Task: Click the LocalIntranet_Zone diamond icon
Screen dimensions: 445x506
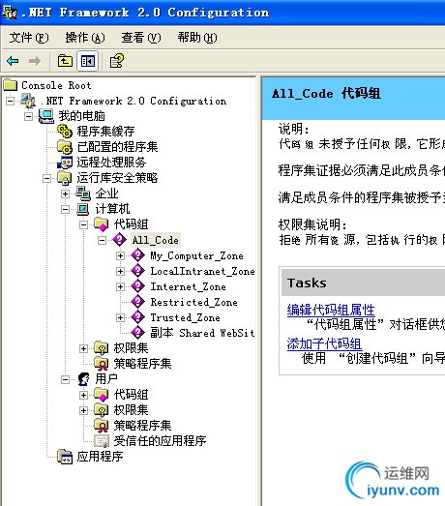Action: coord(137,271)
